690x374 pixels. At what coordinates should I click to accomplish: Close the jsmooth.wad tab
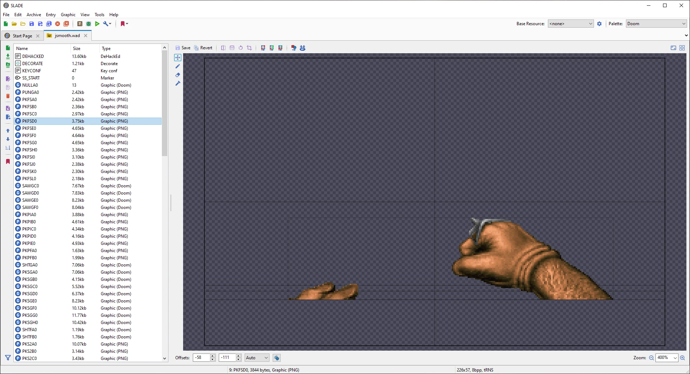pos(86,36)
